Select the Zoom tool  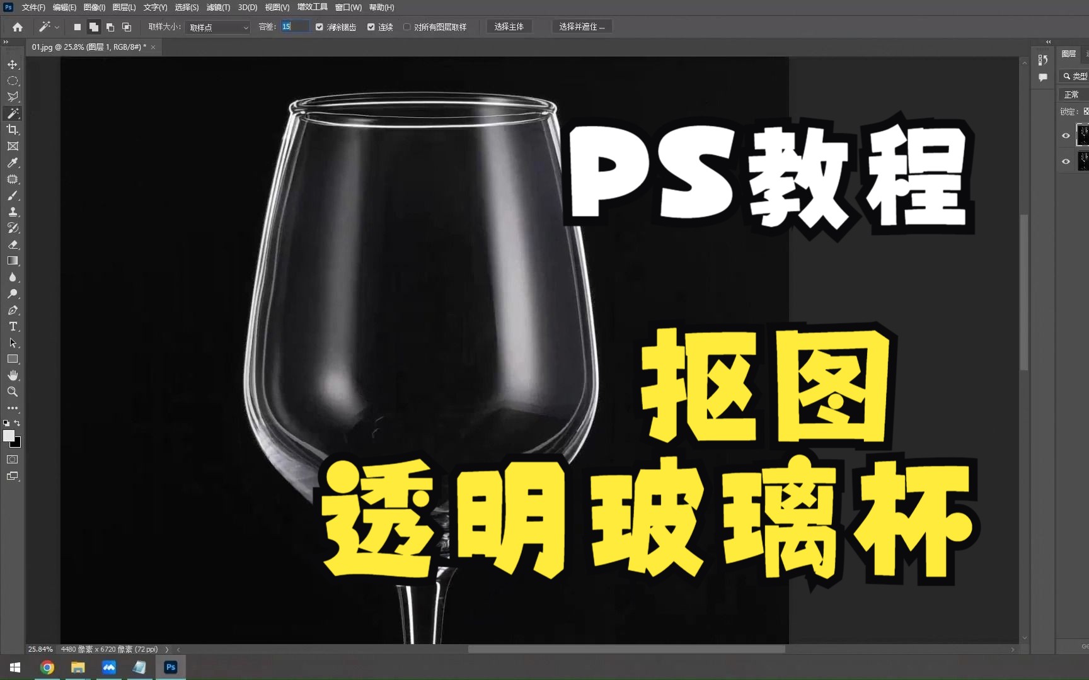pos(13,392)
